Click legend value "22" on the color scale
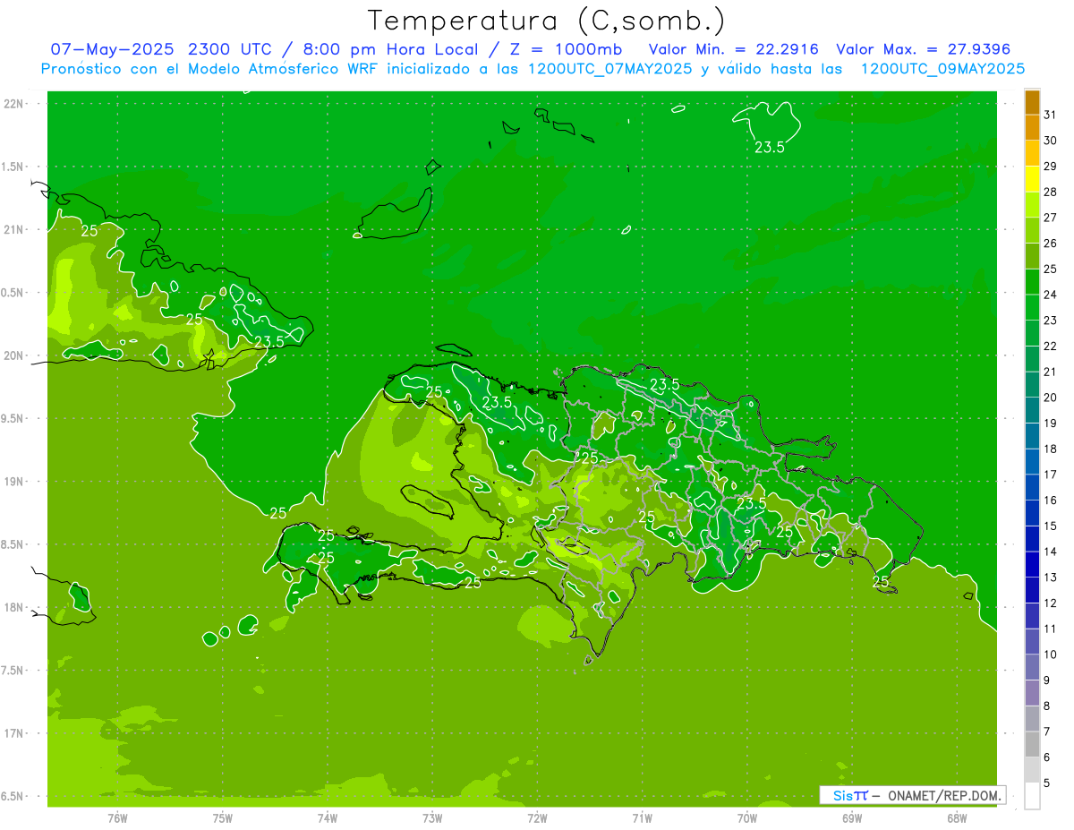Viewport: 1074px width, 830px height. (x=1050, y=347)
